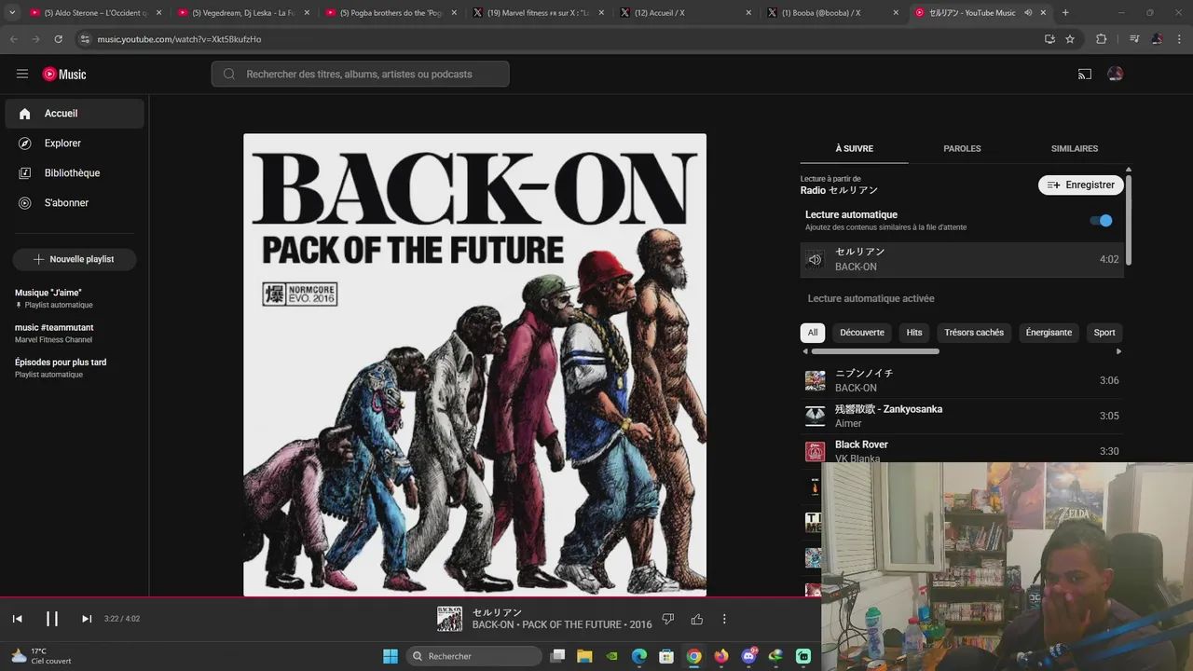Dislike the current song
Viewport: 1193px width, 671px height.
[x=667, y=619]
